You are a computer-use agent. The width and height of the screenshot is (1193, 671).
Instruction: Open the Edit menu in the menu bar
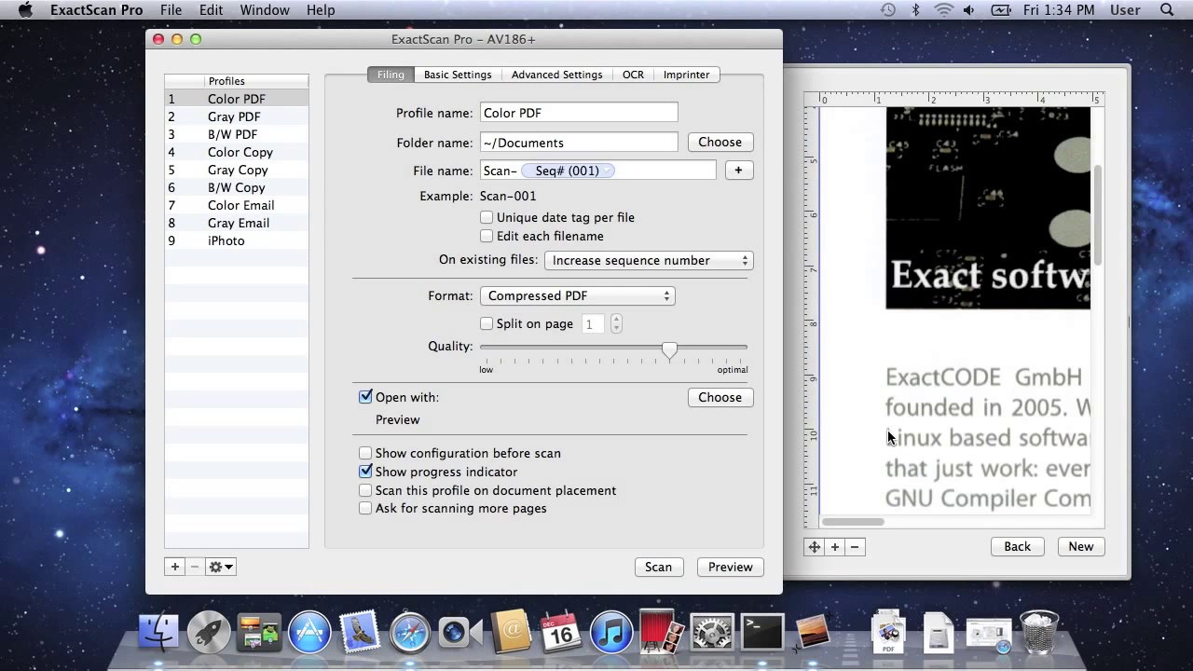pos(211,10)
